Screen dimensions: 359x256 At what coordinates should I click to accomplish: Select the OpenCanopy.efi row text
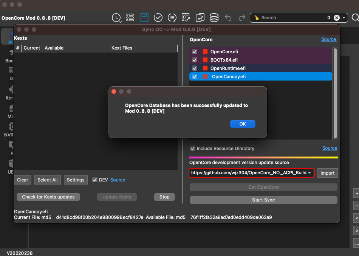pyautogui.click(x=229, y=76)
